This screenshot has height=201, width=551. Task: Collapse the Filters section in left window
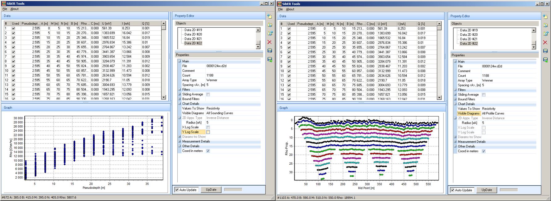[x=179, y=90]
